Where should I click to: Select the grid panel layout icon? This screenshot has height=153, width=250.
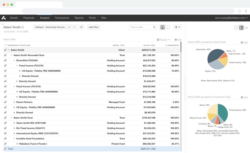click(x=241, y=28)
